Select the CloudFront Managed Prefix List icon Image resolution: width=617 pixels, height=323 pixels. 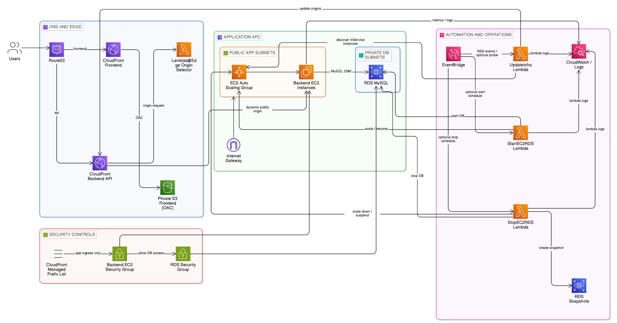[57, 254]
